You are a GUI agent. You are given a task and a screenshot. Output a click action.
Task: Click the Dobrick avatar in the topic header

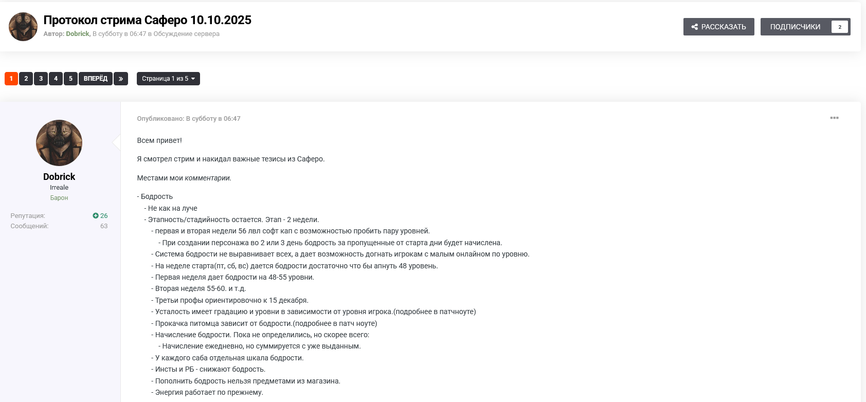point(23,27)
